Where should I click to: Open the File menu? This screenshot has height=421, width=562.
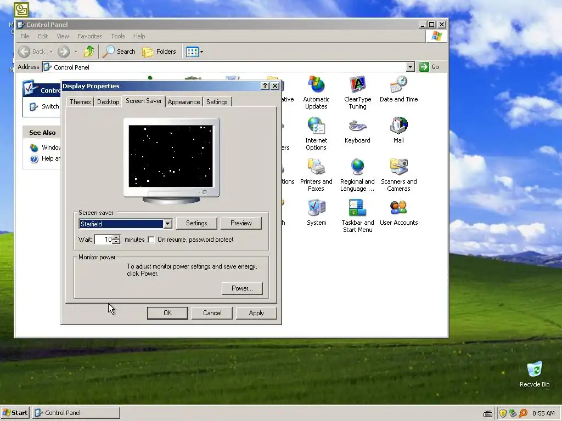pos(25,36)
